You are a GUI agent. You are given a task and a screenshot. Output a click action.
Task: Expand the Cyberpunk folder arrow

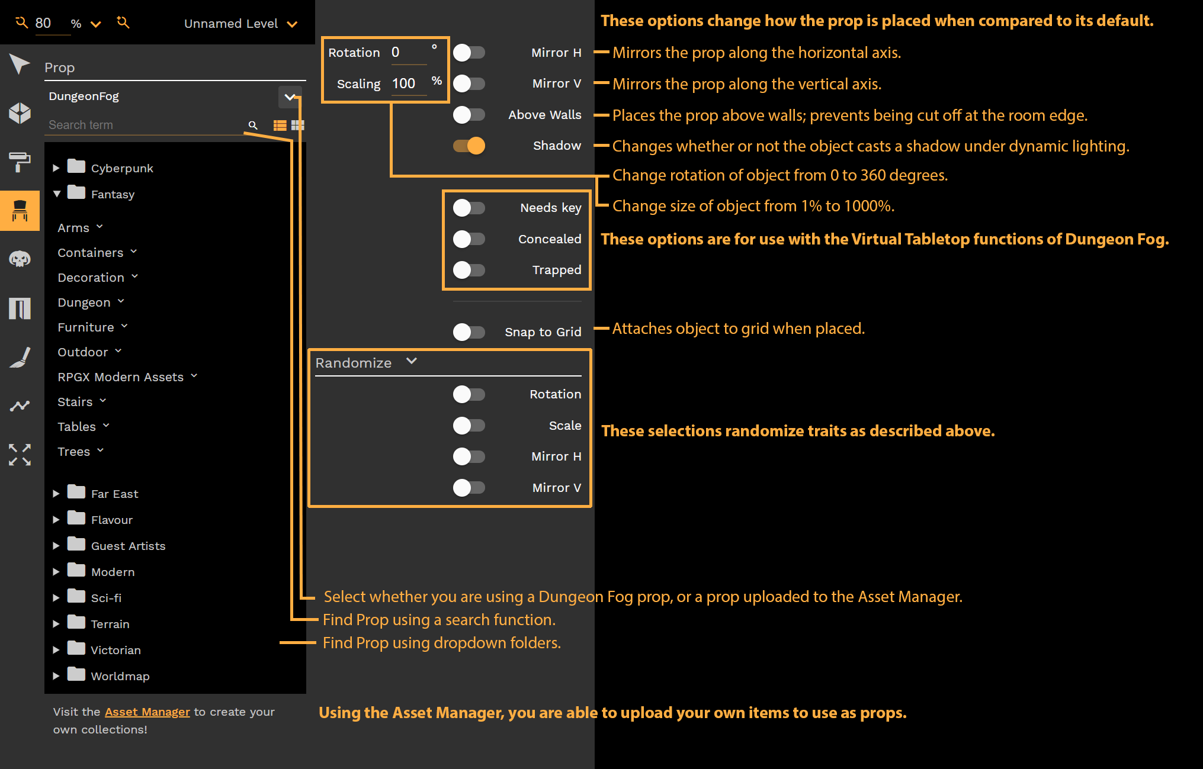[x=56, y=168]
